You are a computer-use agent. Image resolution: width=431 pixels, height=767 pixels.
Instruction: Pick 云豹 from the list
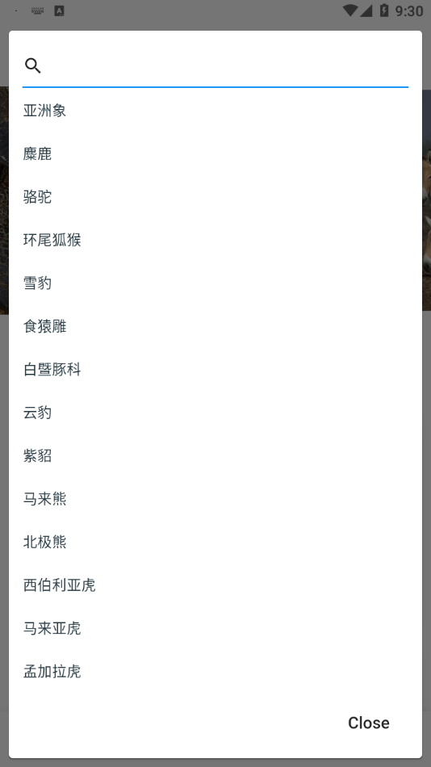click(x=215, y=413)
